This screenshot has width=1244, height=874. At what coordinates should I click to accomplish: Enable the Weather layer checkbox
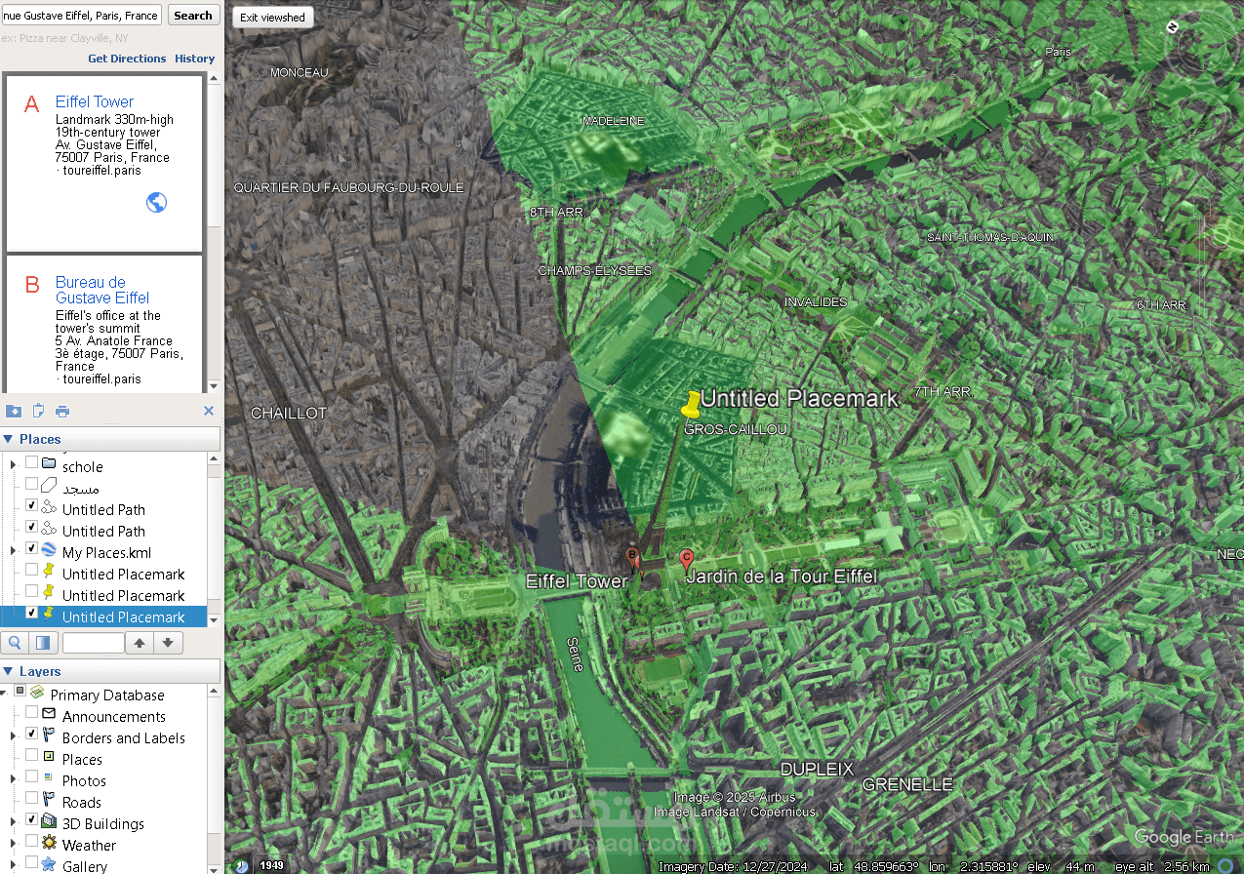31,841
